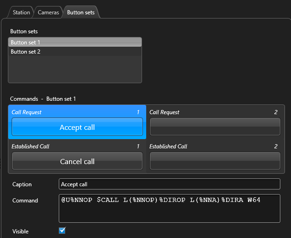291x238 pixels.
Task: Click the empty Call Request 2 button
Action: (x=215, y=126)
